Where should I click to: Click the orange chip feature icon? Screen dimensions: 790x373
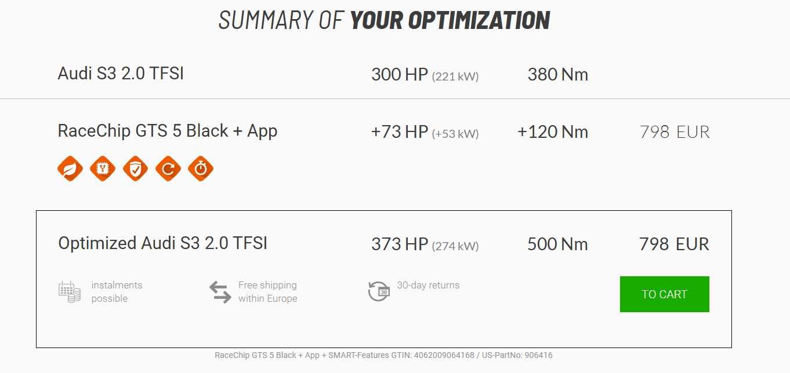click(103, 169)
